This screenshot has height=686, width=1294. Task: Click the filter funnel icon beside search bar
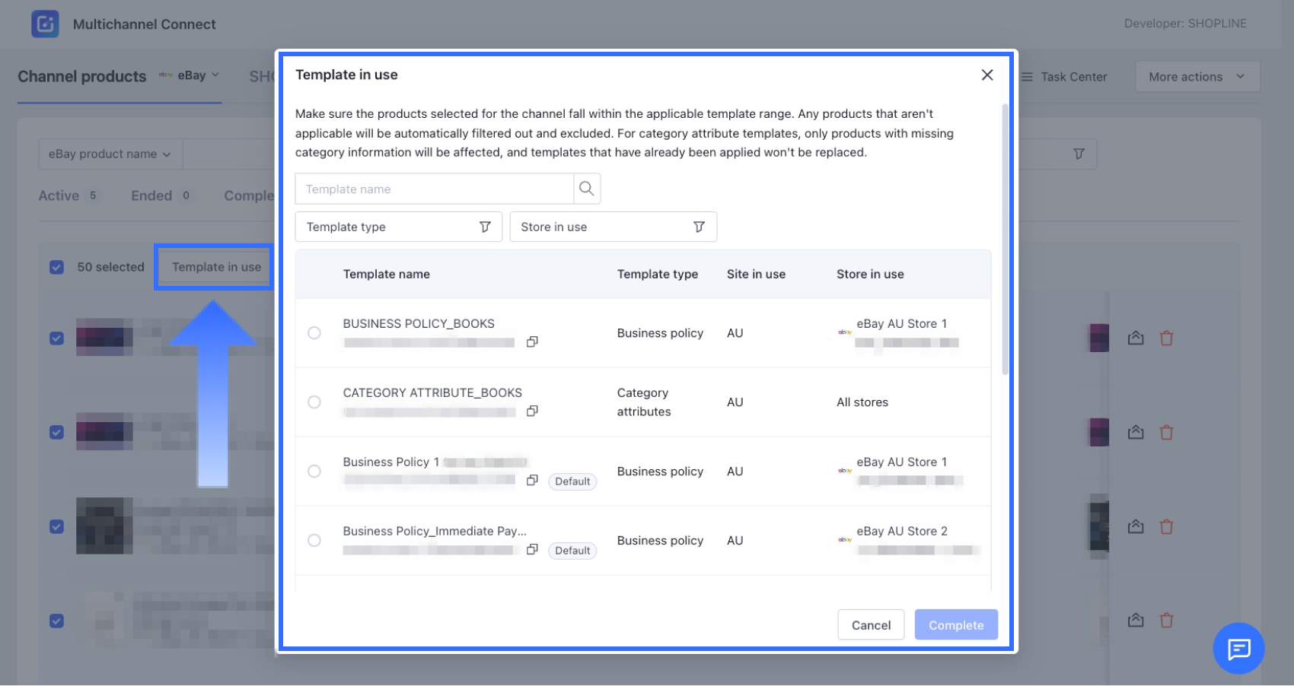pos(1079,154)
